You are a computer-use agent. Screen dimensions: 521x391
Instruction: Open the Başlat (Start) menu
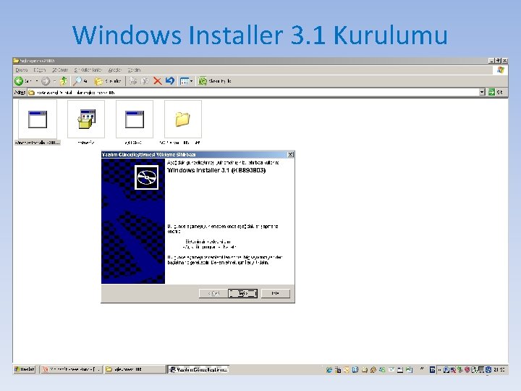[25, 369]
